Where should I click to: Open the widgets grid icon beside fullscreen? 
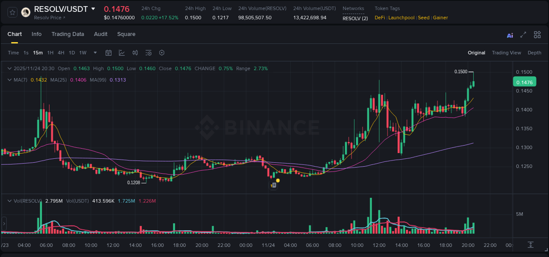tap(537, 35)
